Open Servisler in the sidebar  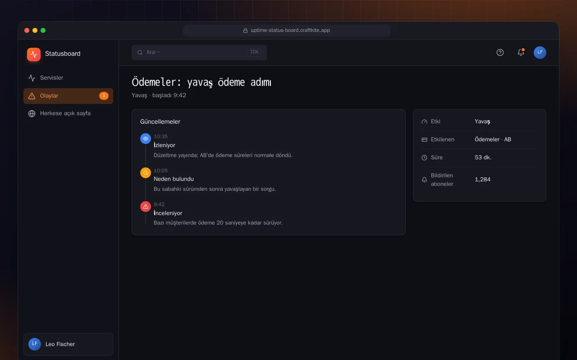[x=68, y=78]
